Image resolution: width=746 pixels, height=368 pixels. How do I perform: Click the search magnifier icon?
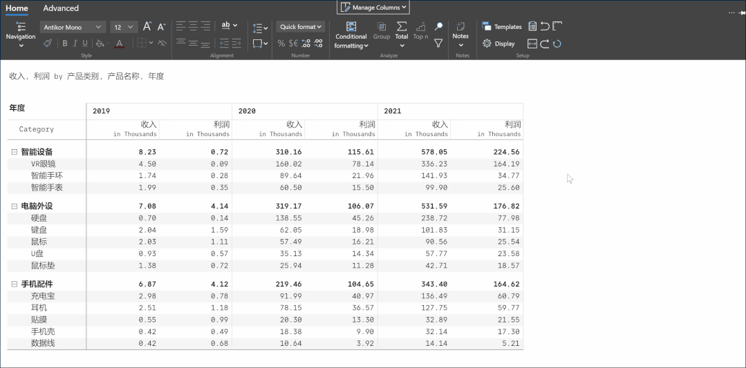click(438, 26)
